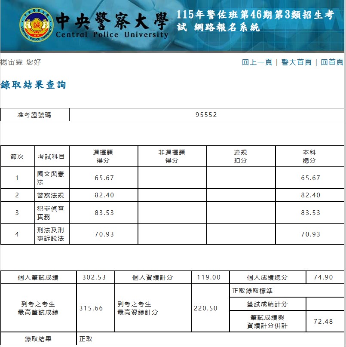This screenshot has width=346, height=347.
Task: Click admission result 正取
Action: coord(86,339)
